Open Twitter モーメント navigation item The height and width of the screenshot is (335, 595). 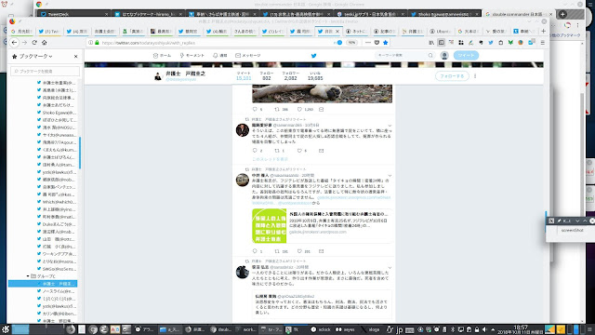click(192, 56)
